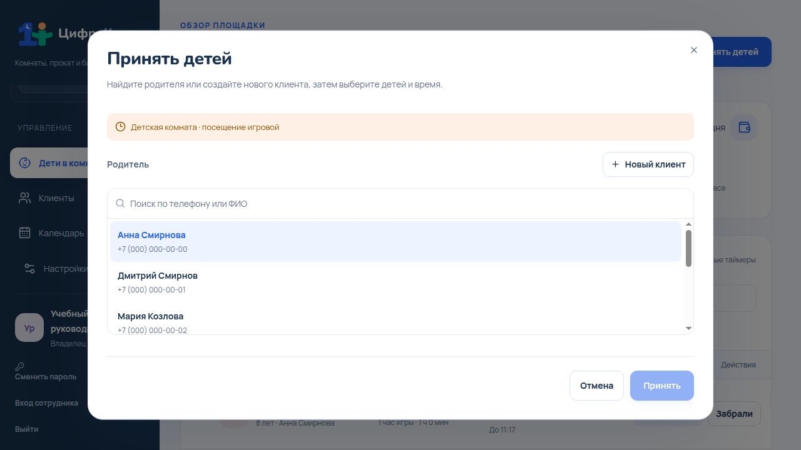Click the parent list scrollbar thumb
The height and width of the screenshot is (450, 801).
pos(688,248)
